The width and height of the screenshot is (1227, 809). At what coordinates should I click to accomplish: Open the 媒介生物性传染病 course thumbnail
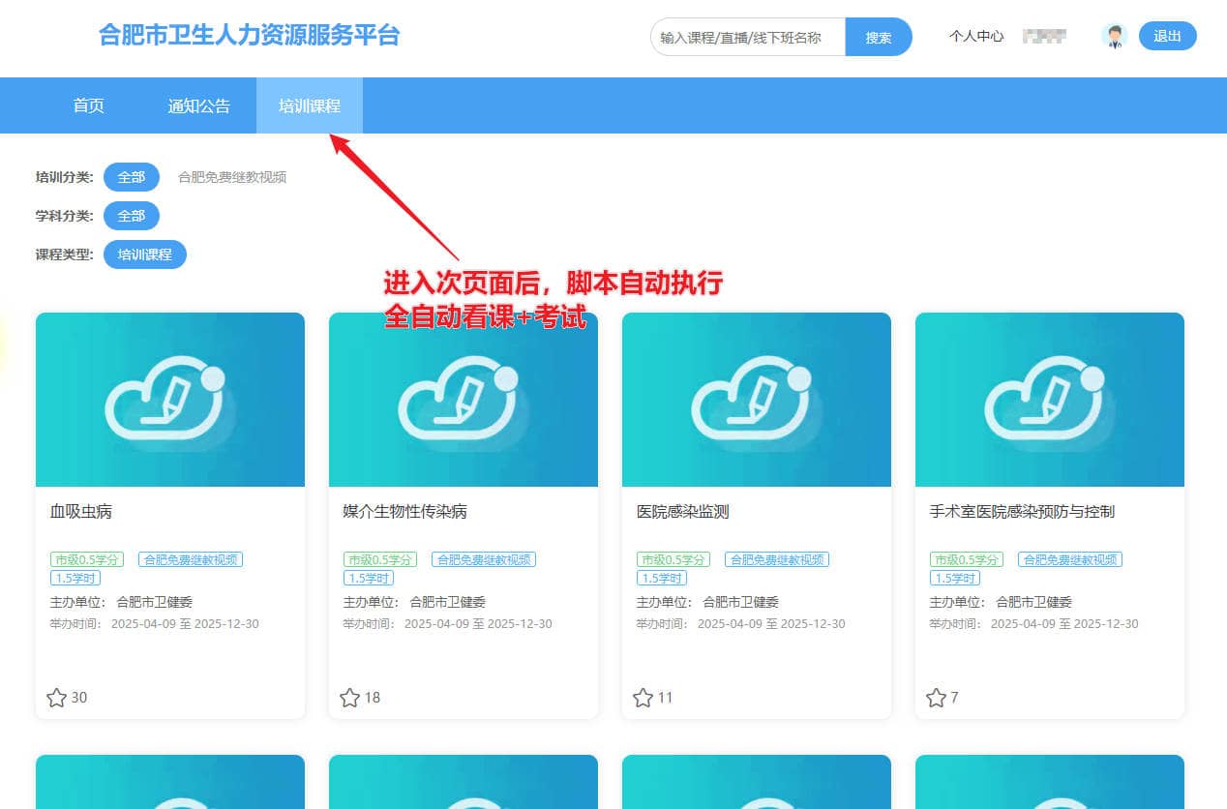pos(464,400)
